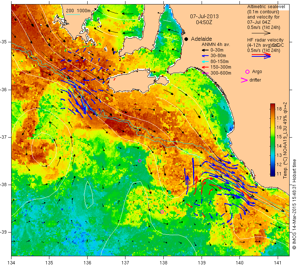Click the cyan bathymetry line under 200 1000m

(x=73, y=14)
